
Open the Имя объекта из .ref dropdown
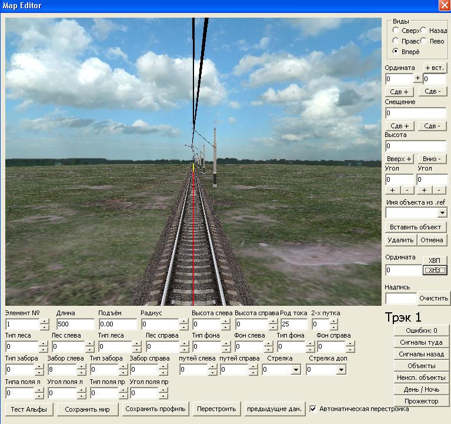442,212
